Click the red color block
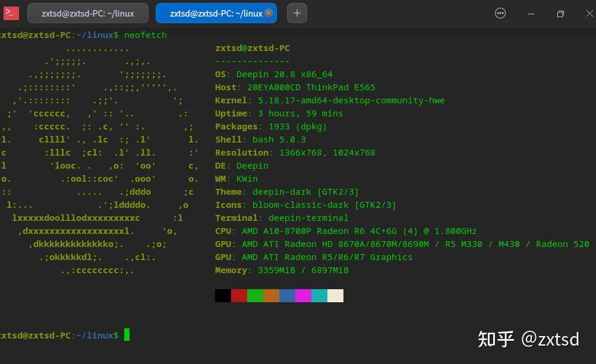 coord(239,296)
